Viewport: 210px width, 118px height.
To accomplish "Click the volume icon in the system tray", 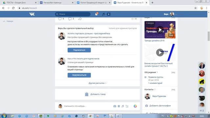I will (193, 116).
